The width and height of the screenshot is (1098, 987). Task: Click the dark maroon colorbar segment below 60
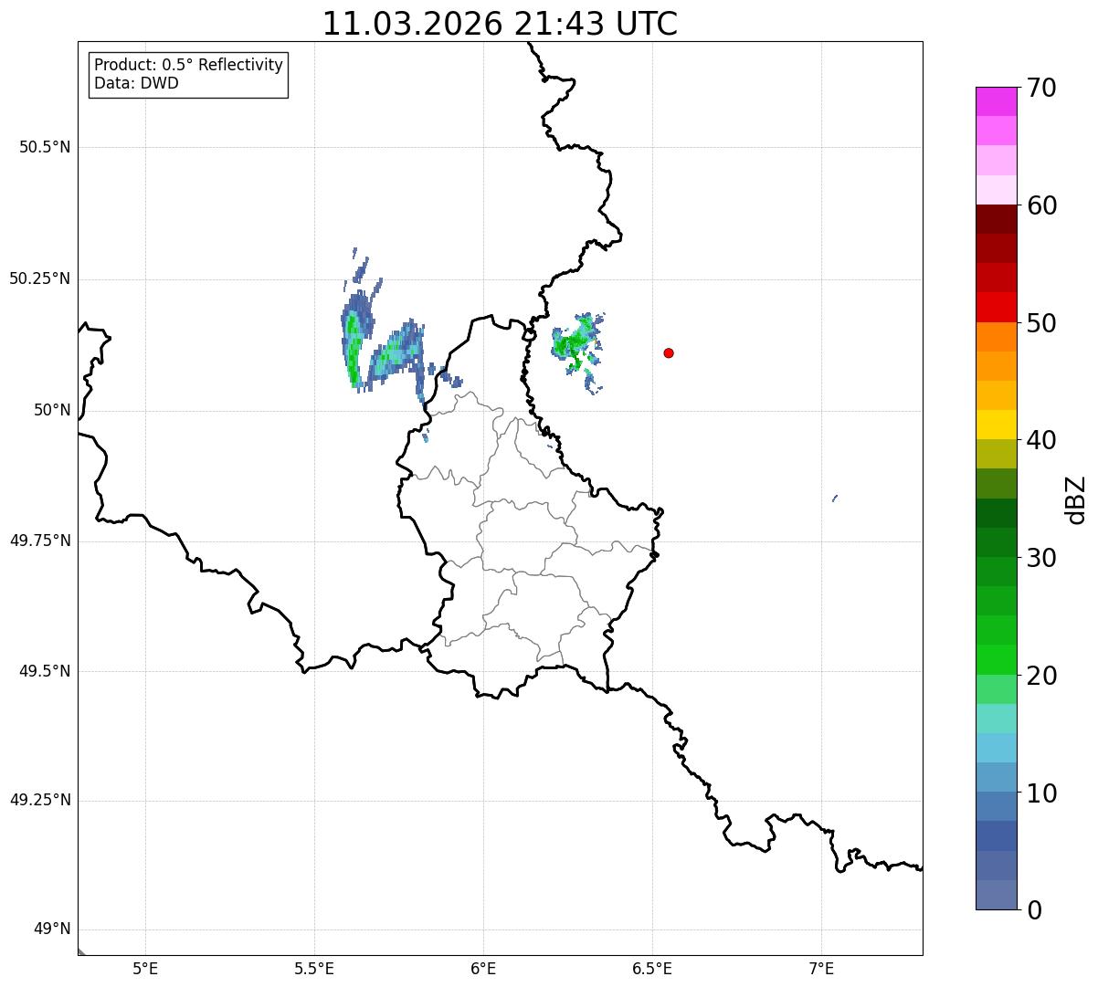click(x=996, y=219)
